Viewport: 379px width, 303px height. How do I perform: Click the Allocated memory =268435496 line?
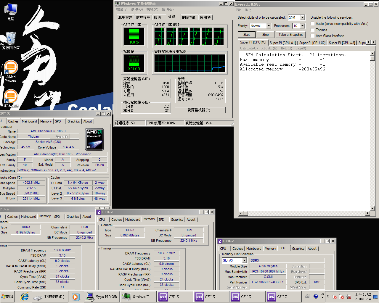tap(282, 69)
